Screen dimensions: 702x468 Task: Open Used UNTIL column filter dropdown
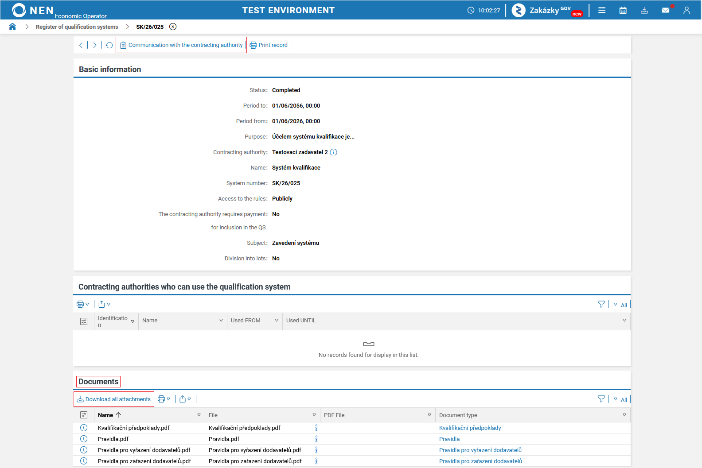pyautogui.click(x=624, y=320)
